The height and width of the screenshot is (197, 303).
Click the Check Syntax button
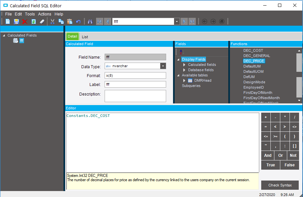click(x=280, y=185)
